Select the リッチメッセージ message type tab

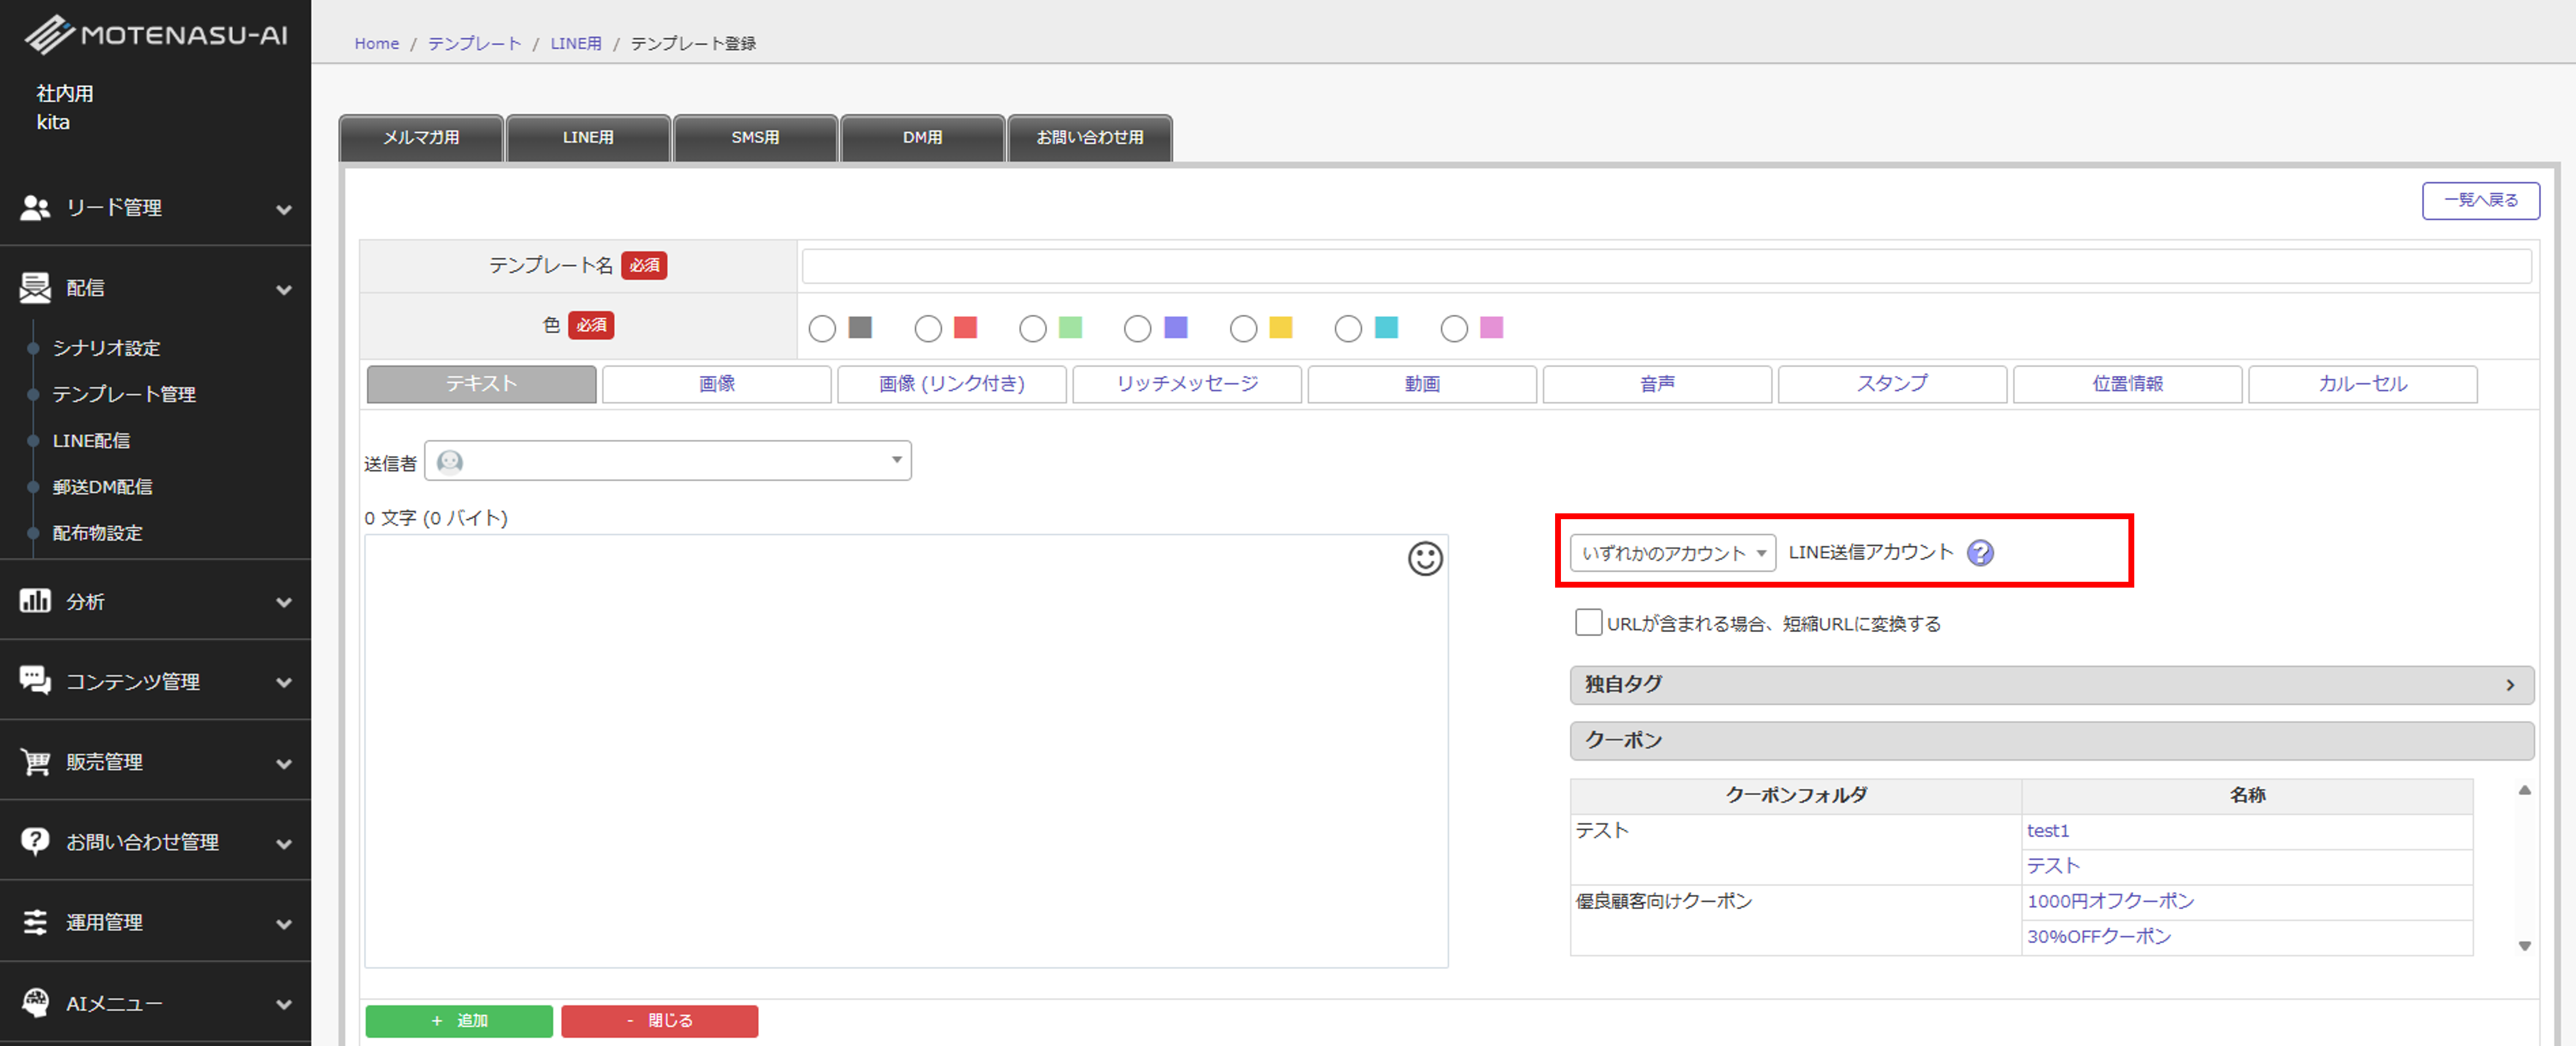point(1187,384)
